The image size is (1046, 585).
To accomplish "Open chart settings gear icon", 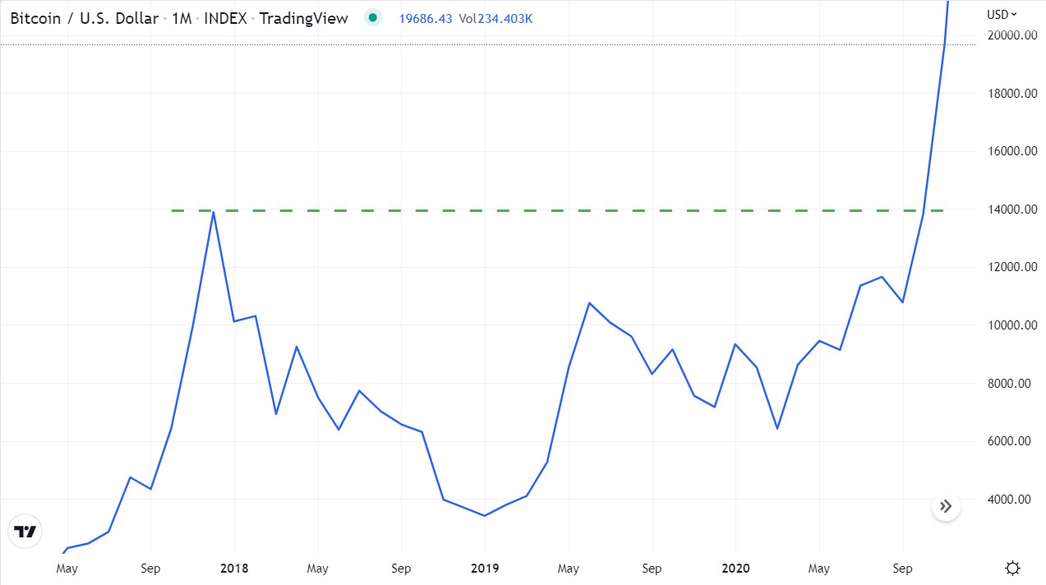I will pyautogui.click(x=1013, y=568).
